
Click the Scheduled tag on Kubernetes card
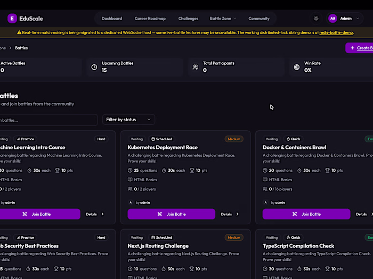click(x=162, y=139)
